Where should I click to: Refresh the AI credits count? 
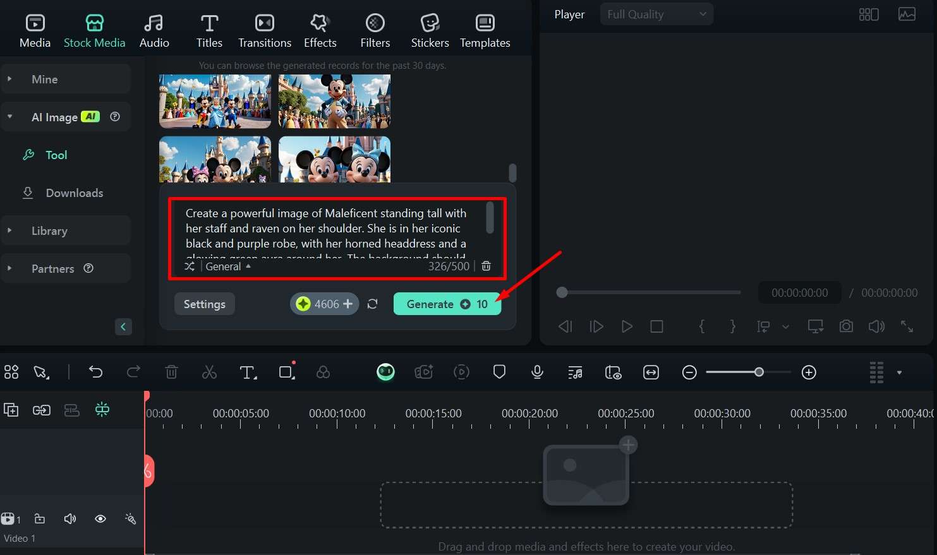[372, 304]
